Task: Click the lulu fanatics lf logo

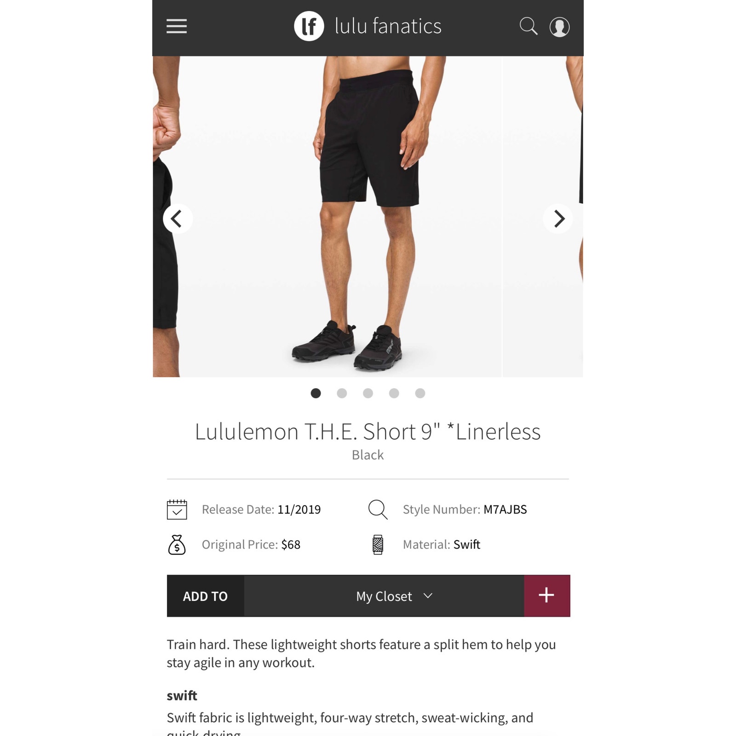Action: click(309, 26)
